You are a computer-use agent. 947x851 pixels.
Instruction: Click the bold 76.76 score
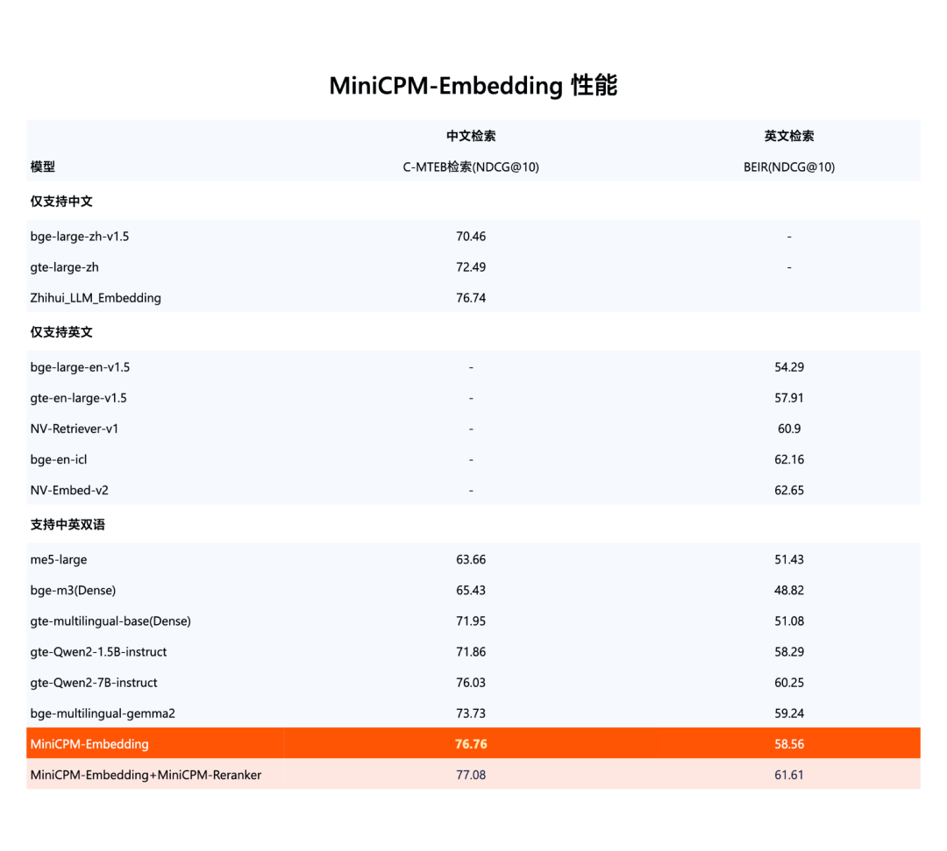471,744
